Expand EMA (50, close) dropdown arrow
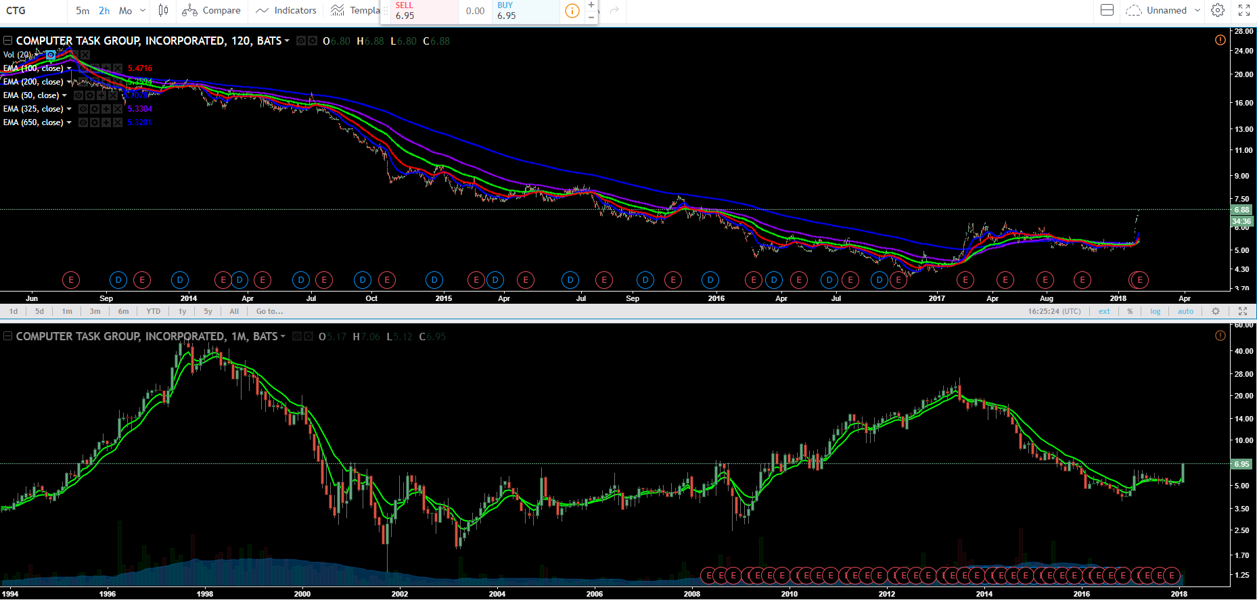Image resolution: width=1257 pixels, height=600 pixels. pos(64,95)
